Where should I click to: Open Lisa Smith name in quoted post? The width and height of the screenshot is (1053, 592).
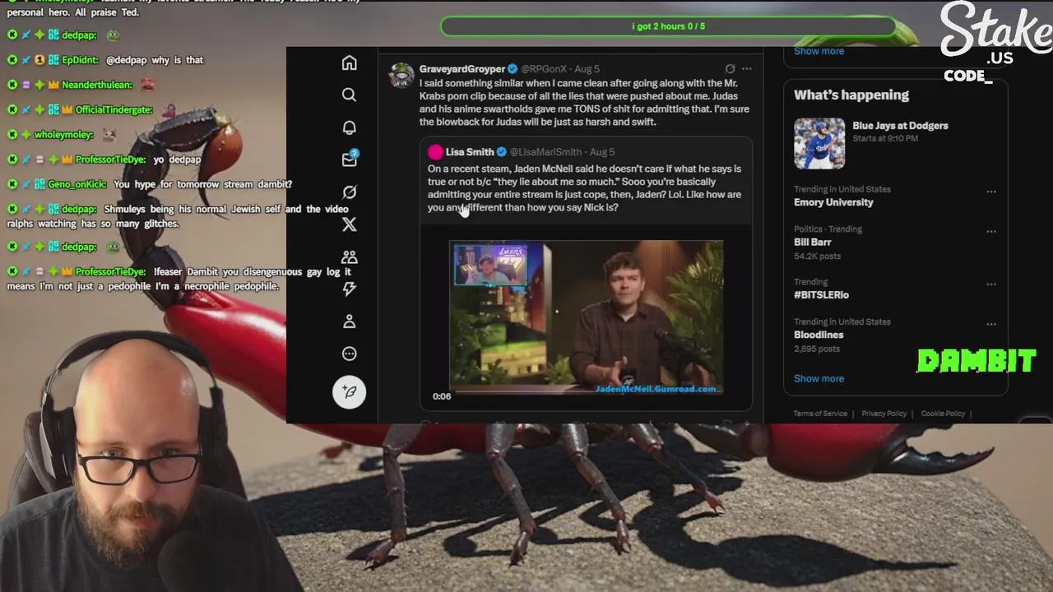tap(470, 152)
